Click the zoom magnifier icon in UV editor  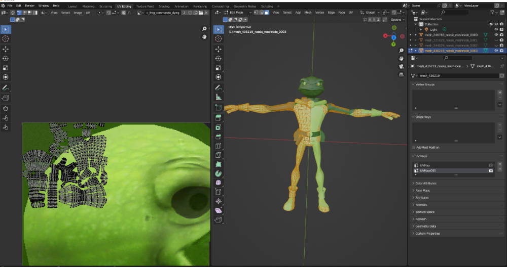[204, 29]
